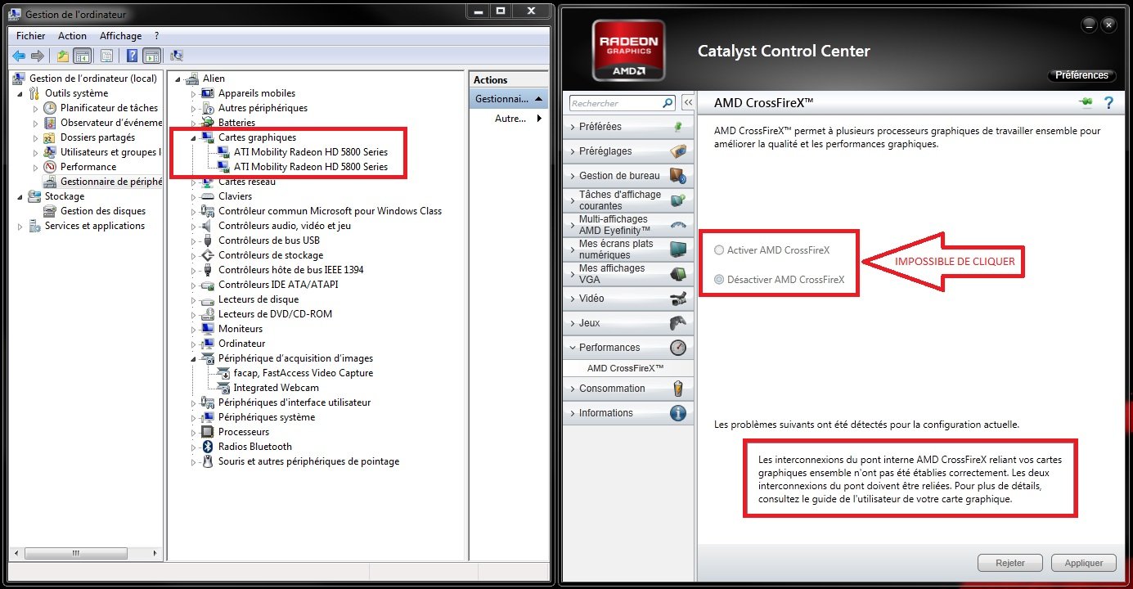Viewport: 1133px width, 589px height.
Task: Select the Alien computer root node
Action: click(214, 79)
